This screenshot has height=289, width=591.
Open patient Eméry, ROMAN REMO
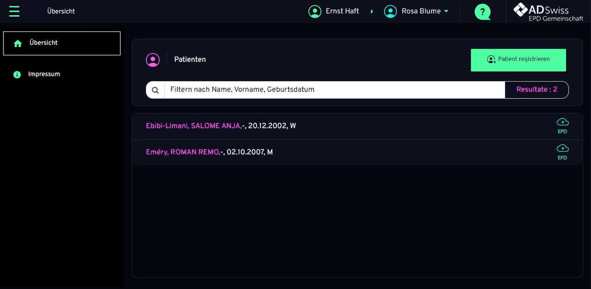[183, 152]
